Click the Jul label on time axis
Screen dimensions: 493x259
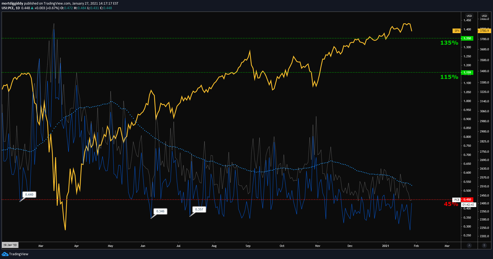[x=178, y=246]
